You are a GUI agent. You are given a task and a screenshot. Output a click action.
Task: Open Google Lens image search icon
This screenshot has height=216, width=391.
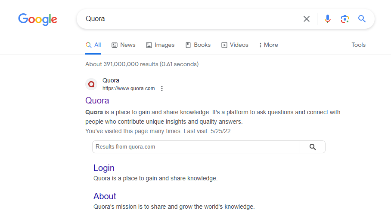click(x=344, y=19)
